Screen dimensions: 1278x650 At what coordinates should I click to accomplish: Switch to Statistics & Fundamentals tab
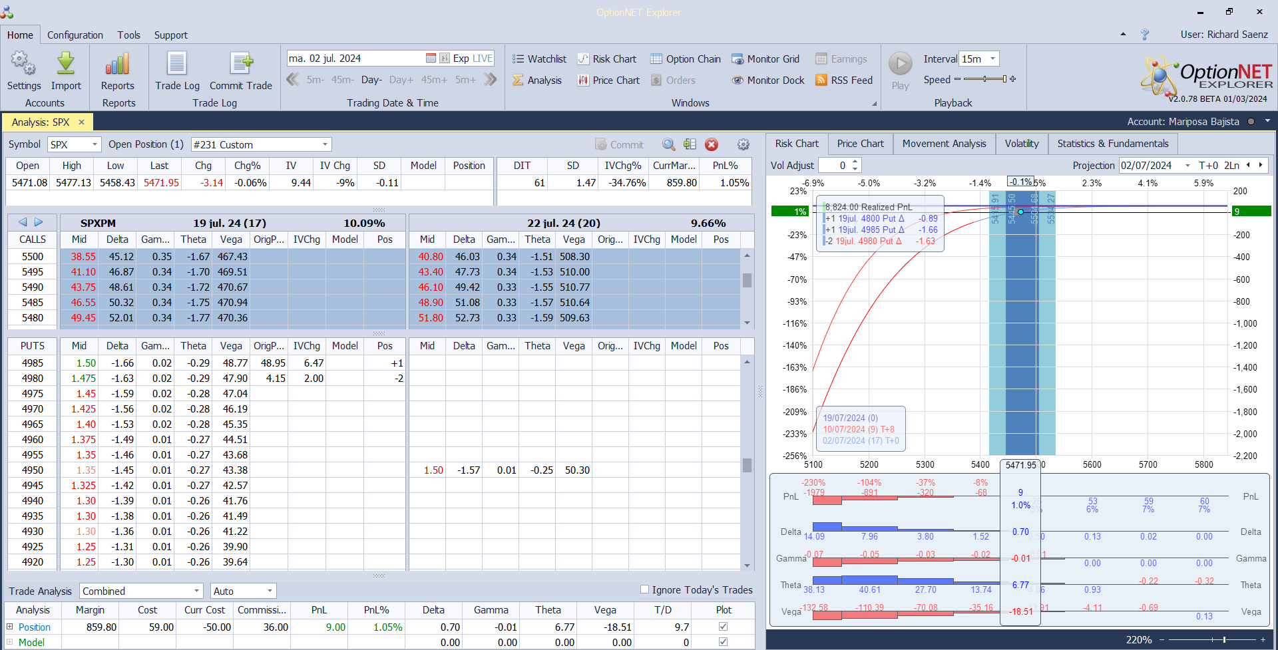pos(1112,144)
